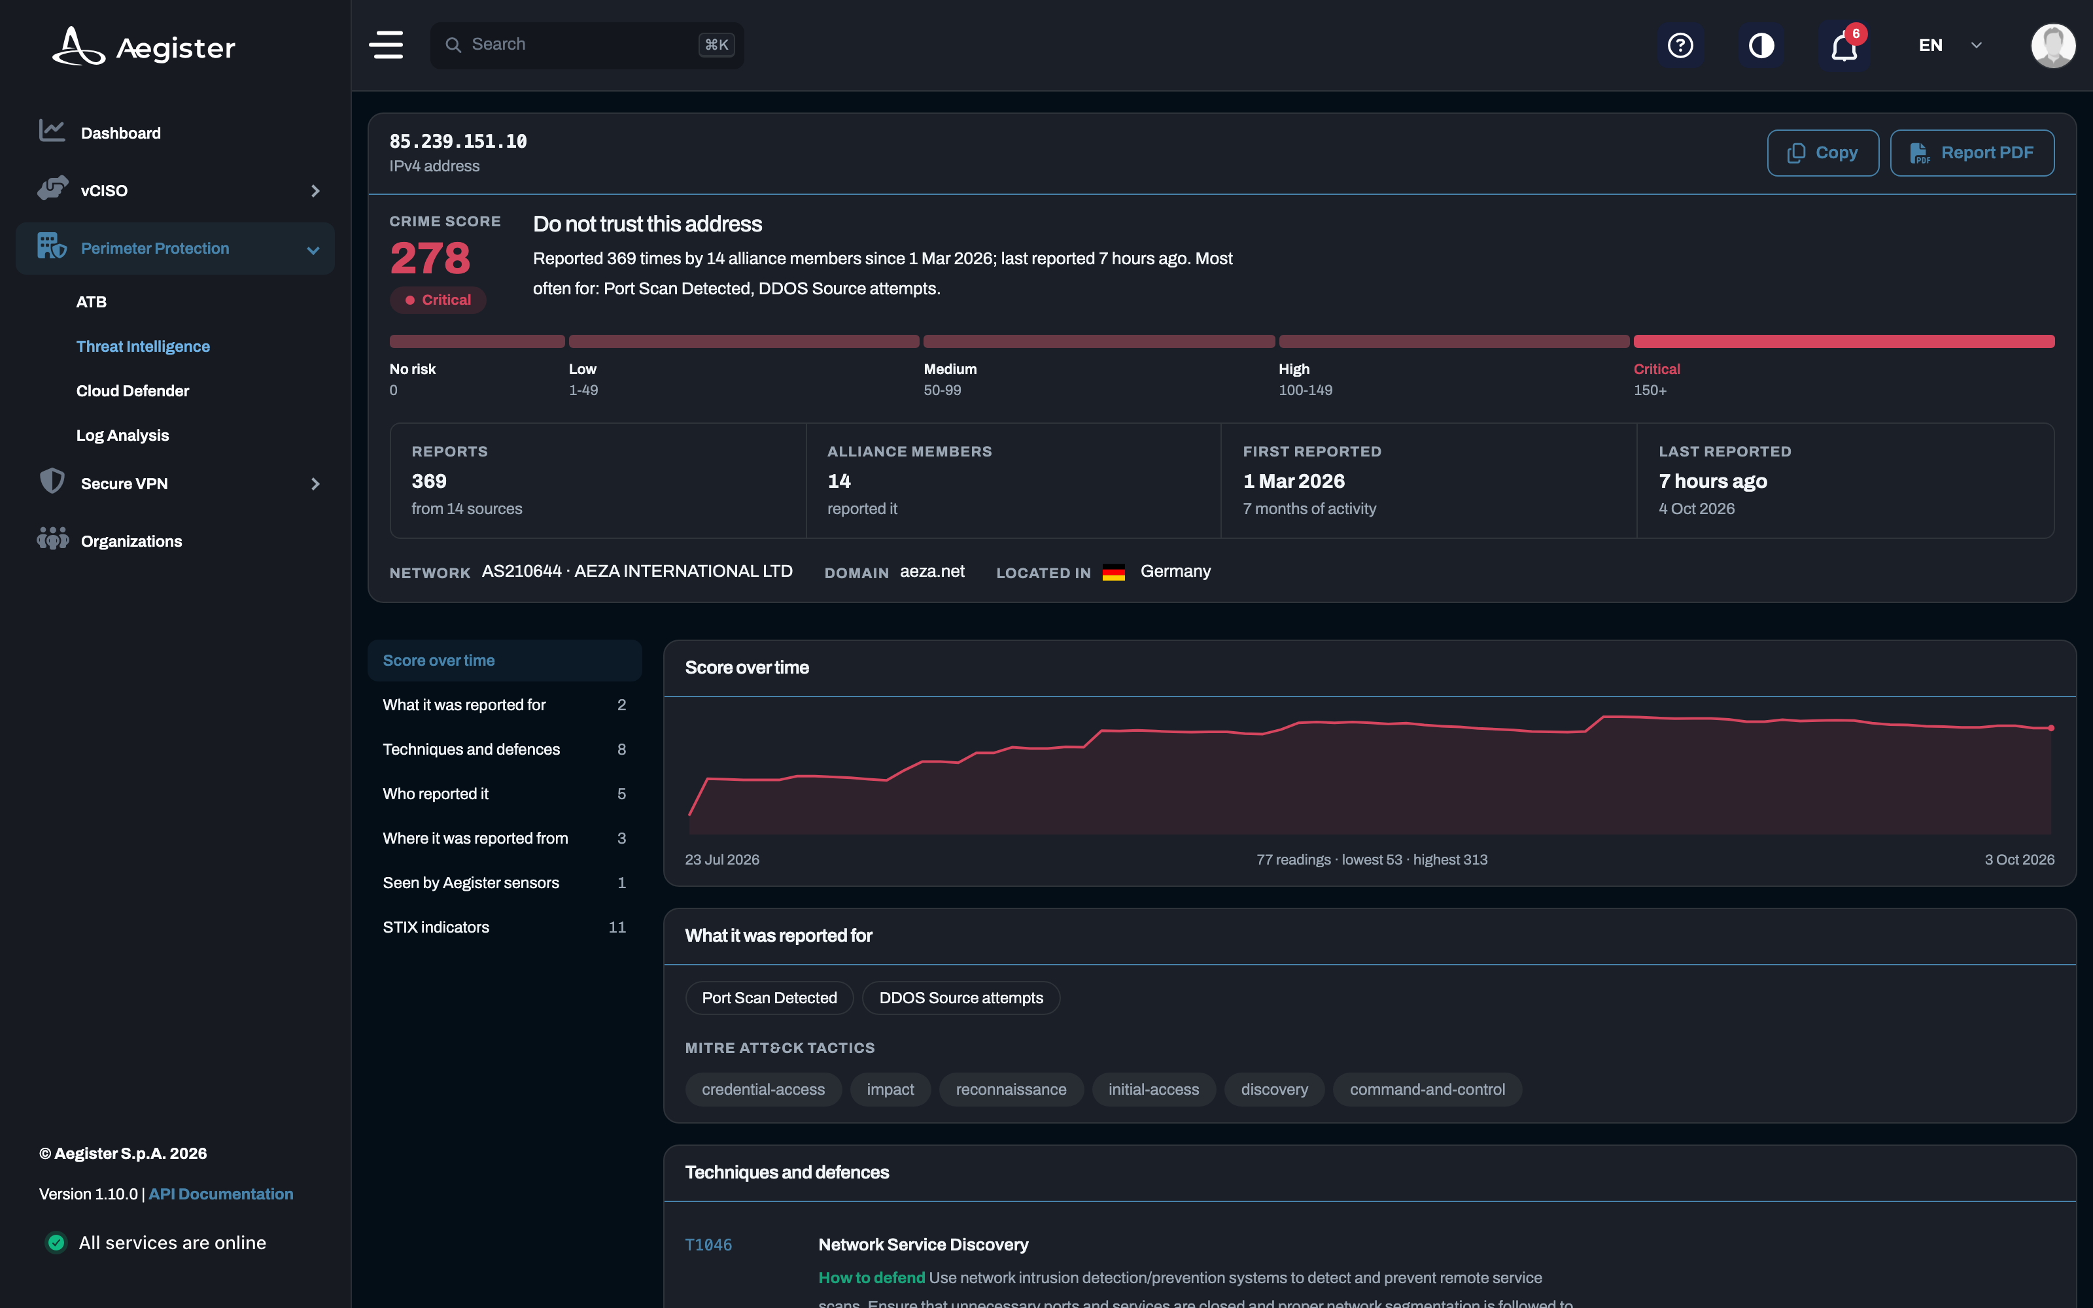The image size is (2093, 1308).
Task: Open the user avatar menu
Action: (x=2052, y=45)
